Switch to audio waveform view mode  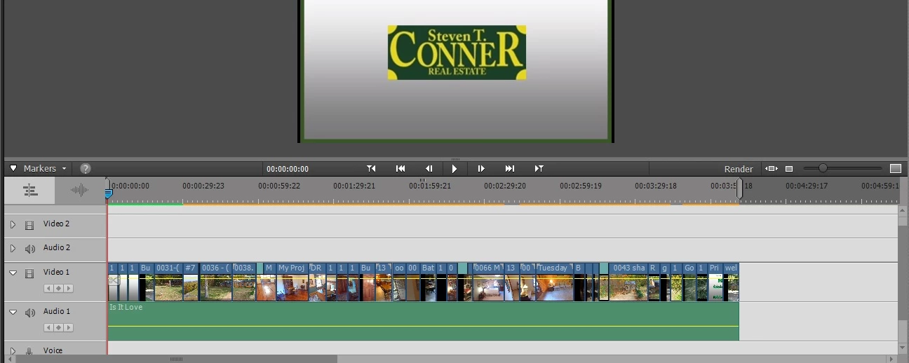coord(80,190)
